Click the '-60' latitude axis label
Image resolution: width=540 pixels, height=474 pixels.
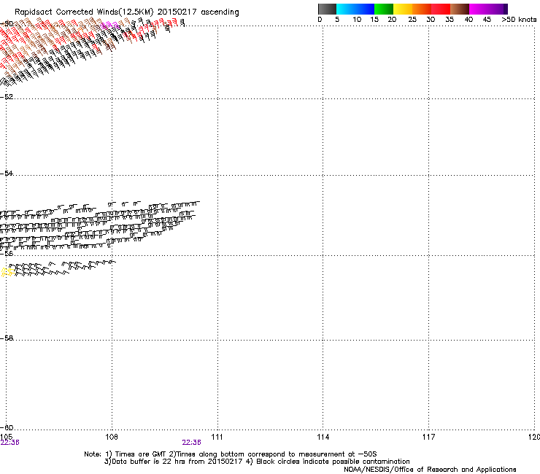pyautogui.click(x=7, y=427)
